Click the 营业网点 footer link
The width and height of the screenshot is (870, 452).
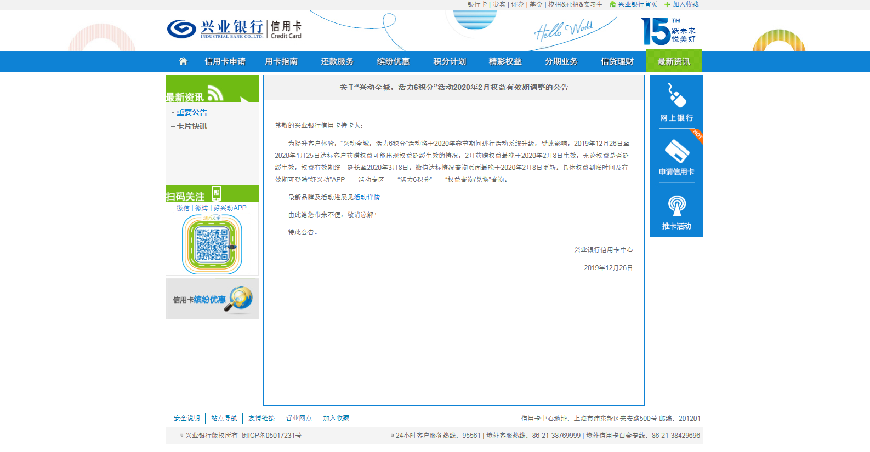(x=299, y=418)
